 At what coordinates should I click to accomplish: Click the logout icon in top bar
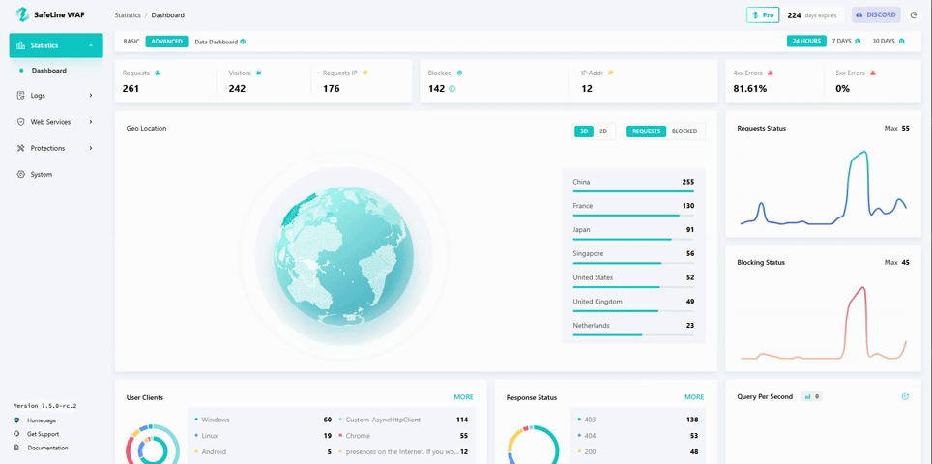pyautogui.click(x=915, y=15)
